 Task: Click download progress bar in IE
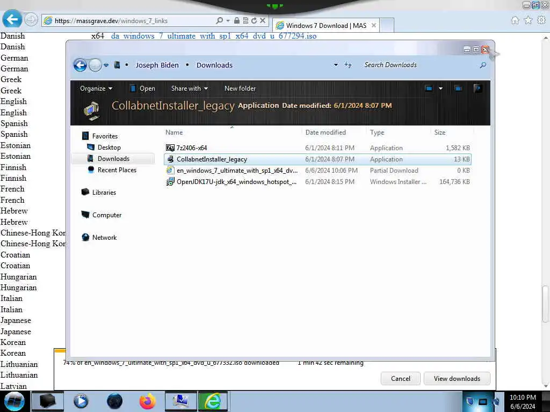(60, 350)
